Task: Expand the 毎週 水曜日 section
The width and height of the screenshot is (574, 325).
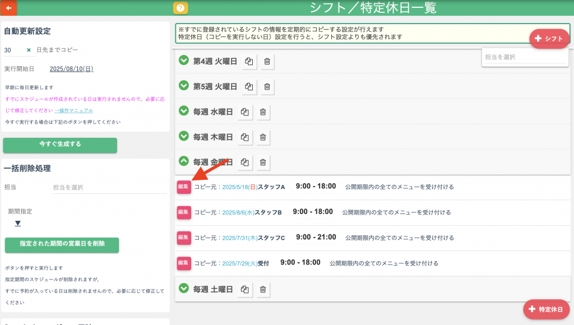Action: (x=183, y=111)
